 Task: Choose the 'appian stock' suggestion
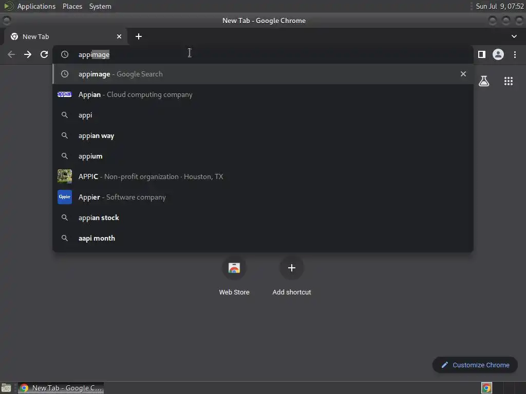coord(263,218)
